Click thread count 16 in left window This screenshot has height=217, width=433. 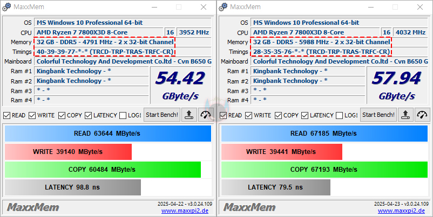coord(170,32)
